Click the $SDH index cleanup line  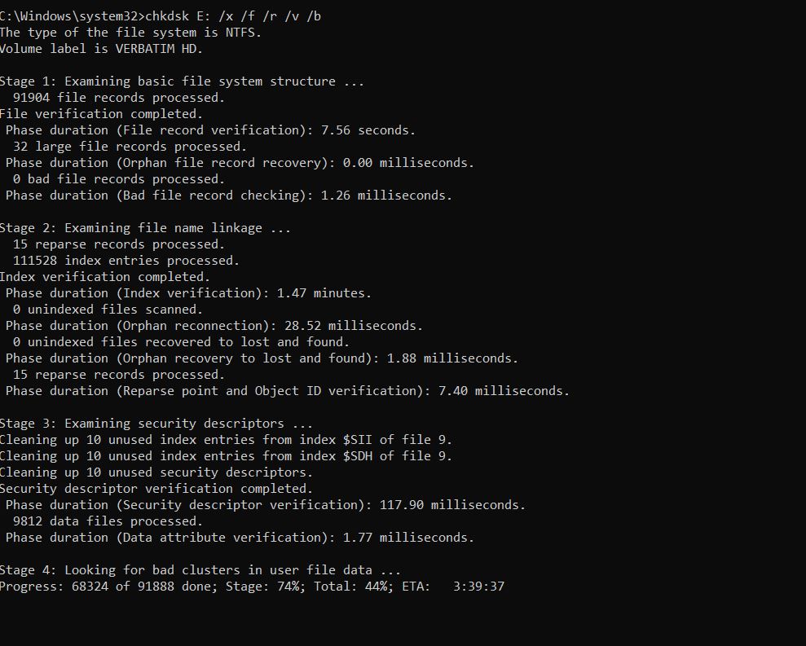(226, 456)
